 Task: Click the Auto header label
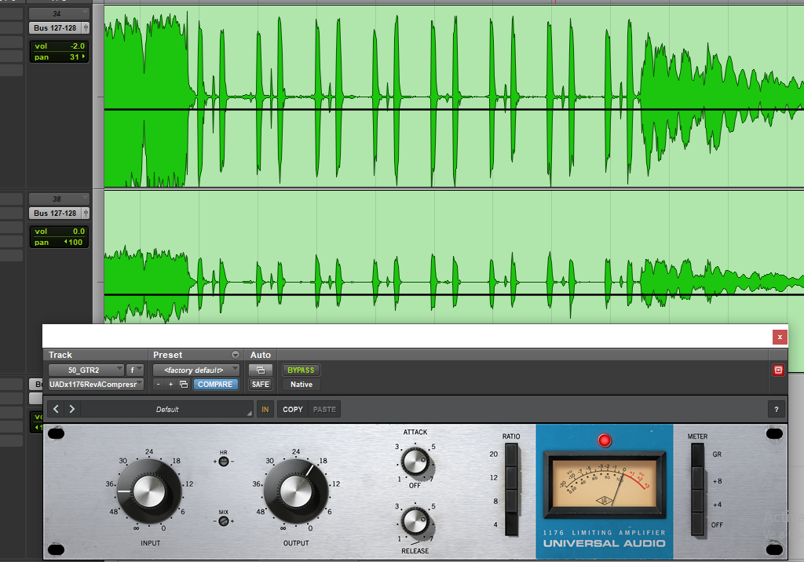pyautogui.click(x=261, y=355)
